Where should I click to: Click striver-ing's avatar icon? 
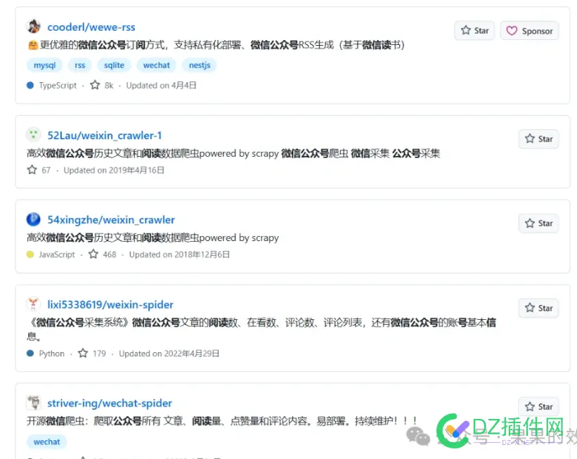33,403
